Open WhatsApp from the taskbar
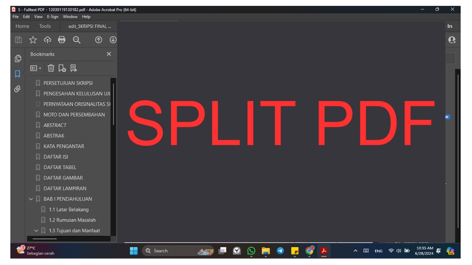Image resolution: width=472 pixels, height=265 pixels. click(251, 251)
